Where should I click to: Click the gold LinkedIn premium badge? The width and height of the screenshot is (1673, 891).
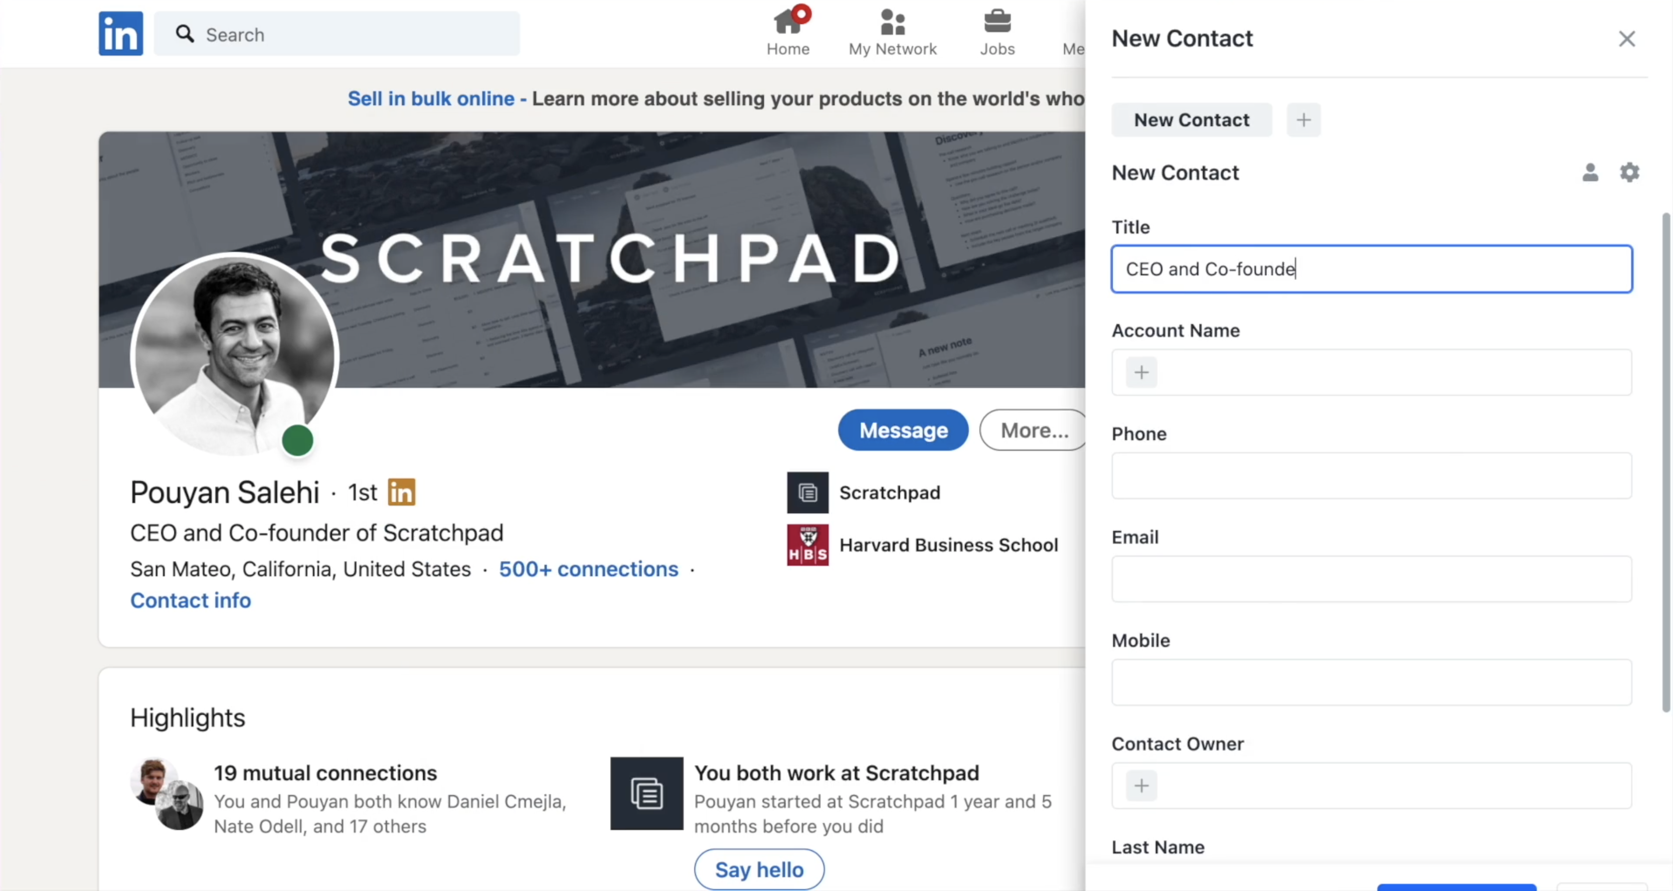click(401, 492)
